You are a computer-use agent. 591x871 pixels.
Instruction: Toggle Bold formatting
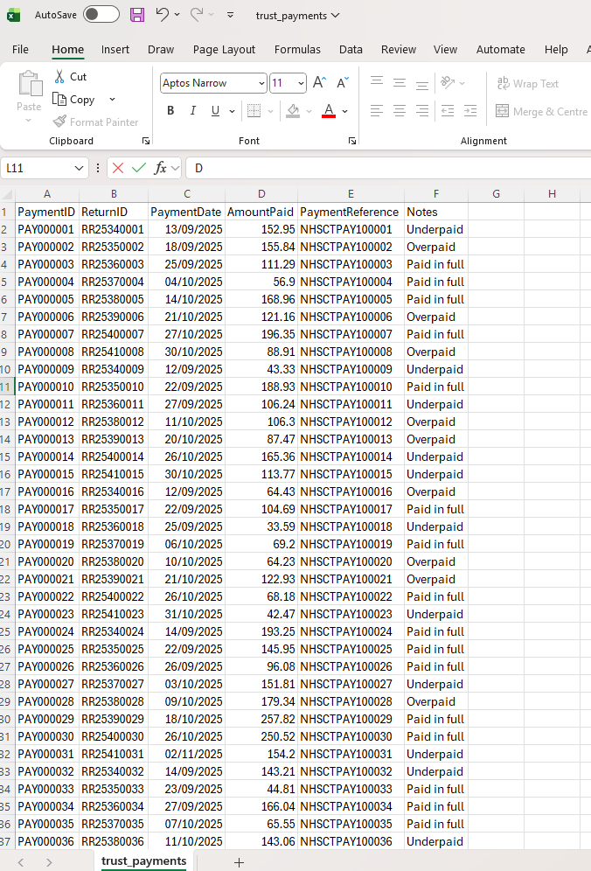point(170,110)
